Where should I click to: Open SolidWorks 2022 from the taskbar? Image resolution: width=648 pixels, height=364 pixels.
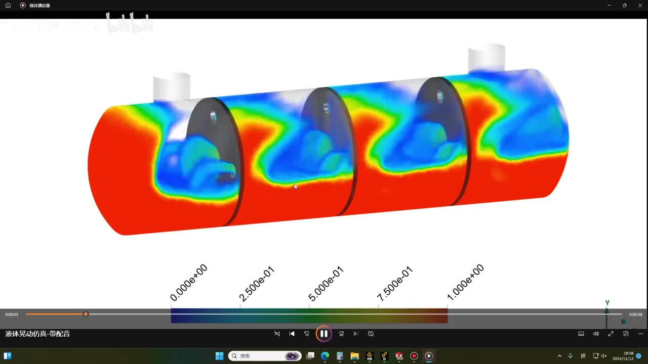pyautogui.click(x=399, y=356)
